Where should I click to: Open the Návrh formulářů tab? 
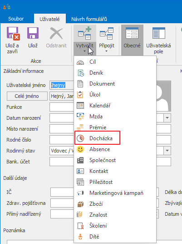coord(89,19)
